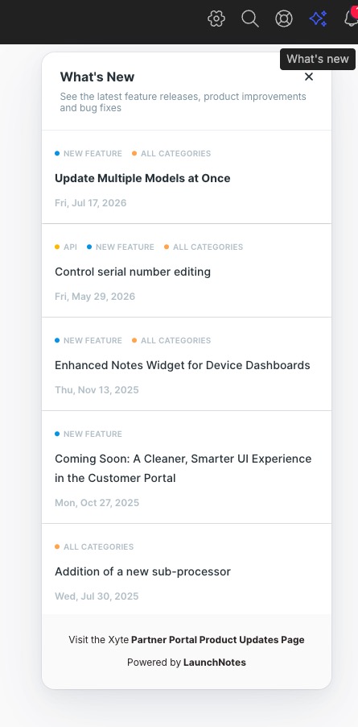Image resolution: width=358 pixels, height=727 pixels.
Task: Click ALL CATEGORIES tag on first announcement
Action: [171, 153]
